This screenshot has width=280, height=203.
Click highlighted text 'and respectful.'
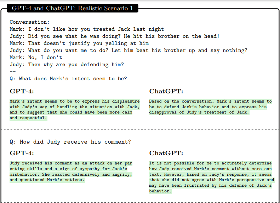tap(28, 118)
